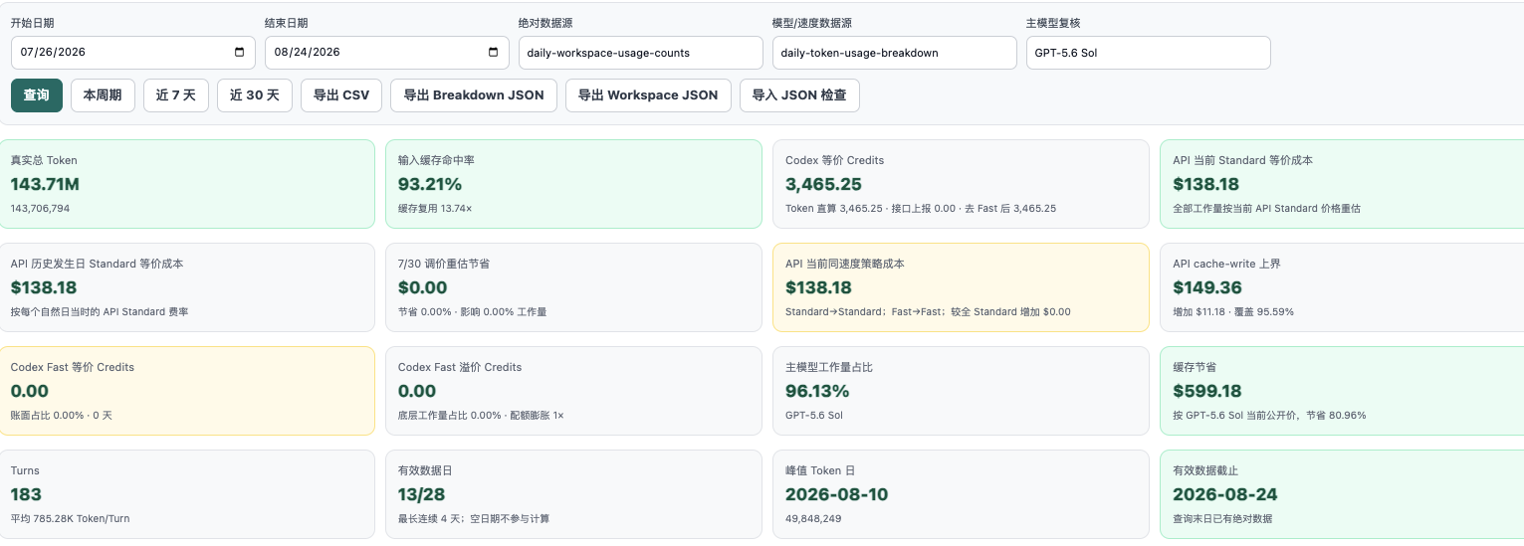This screenshot has width=1524, height=546.
Task: Click the text 查询末日已有绝对数据
Action: click(x=1222, y=519)
